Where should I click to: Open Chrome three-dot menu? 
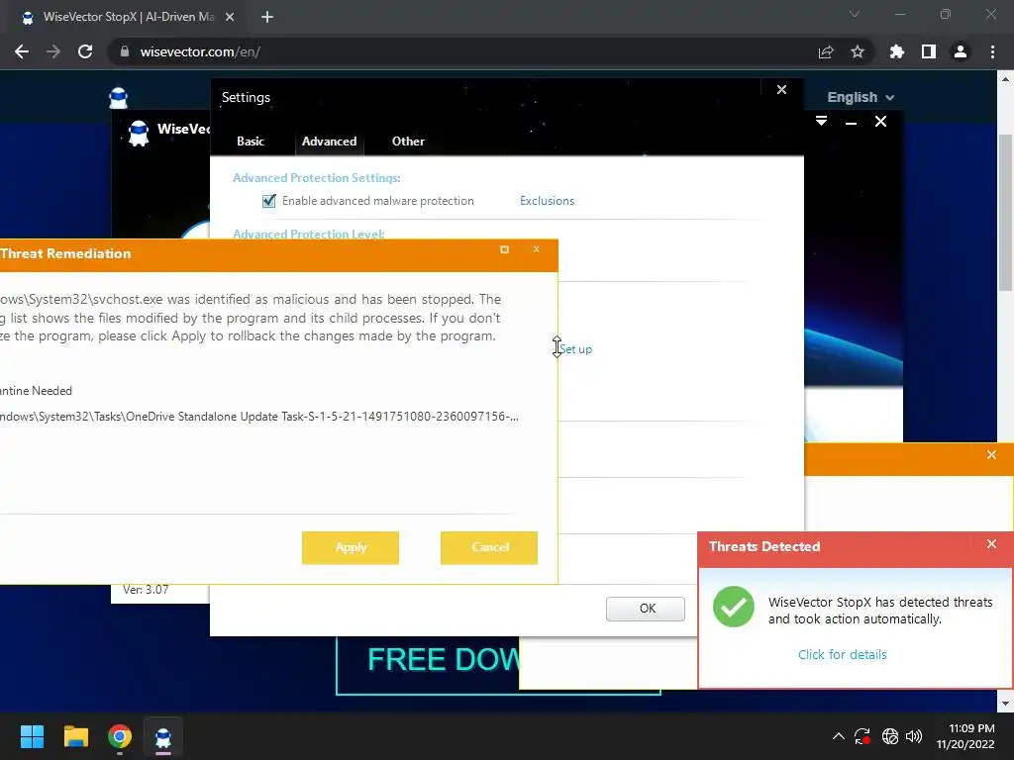pyautogui.click(x=992, y=51)
